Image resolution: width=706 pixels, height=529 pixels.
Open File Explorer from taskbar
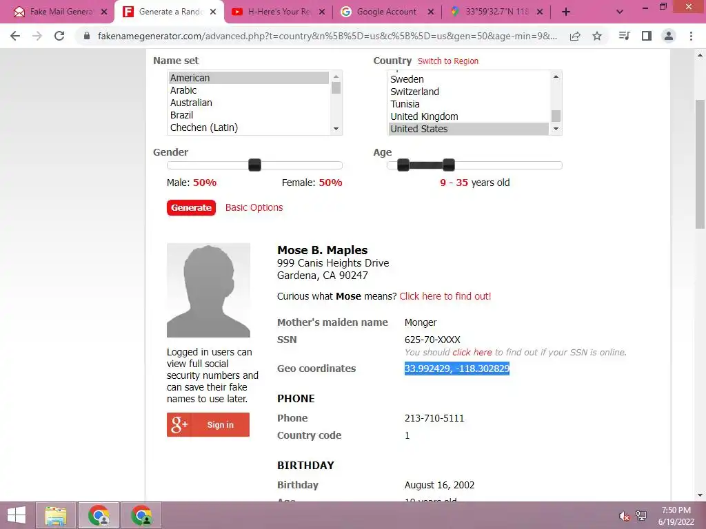(56, 515)
